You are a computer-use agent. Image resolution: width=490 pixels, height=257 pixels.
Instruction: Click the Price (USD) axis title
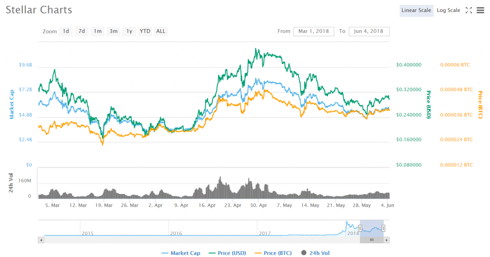(x=429, y=105)
